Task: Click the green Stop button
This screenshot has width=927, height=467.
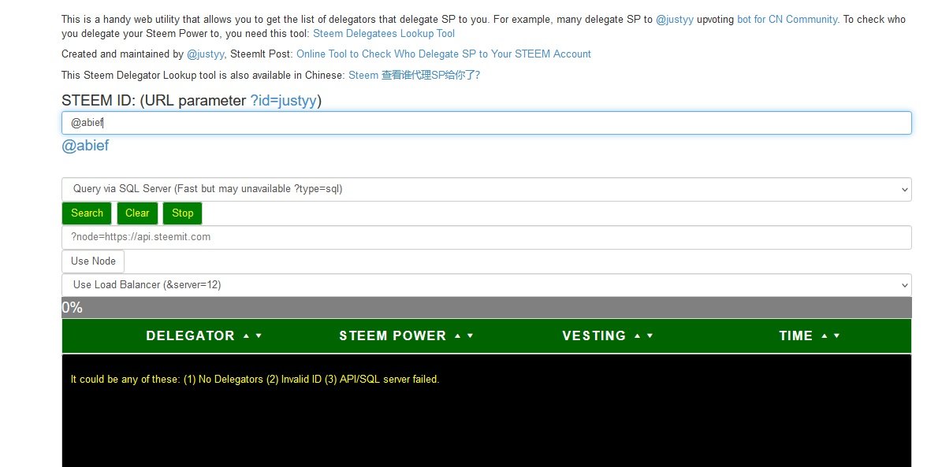Action: 183,213
